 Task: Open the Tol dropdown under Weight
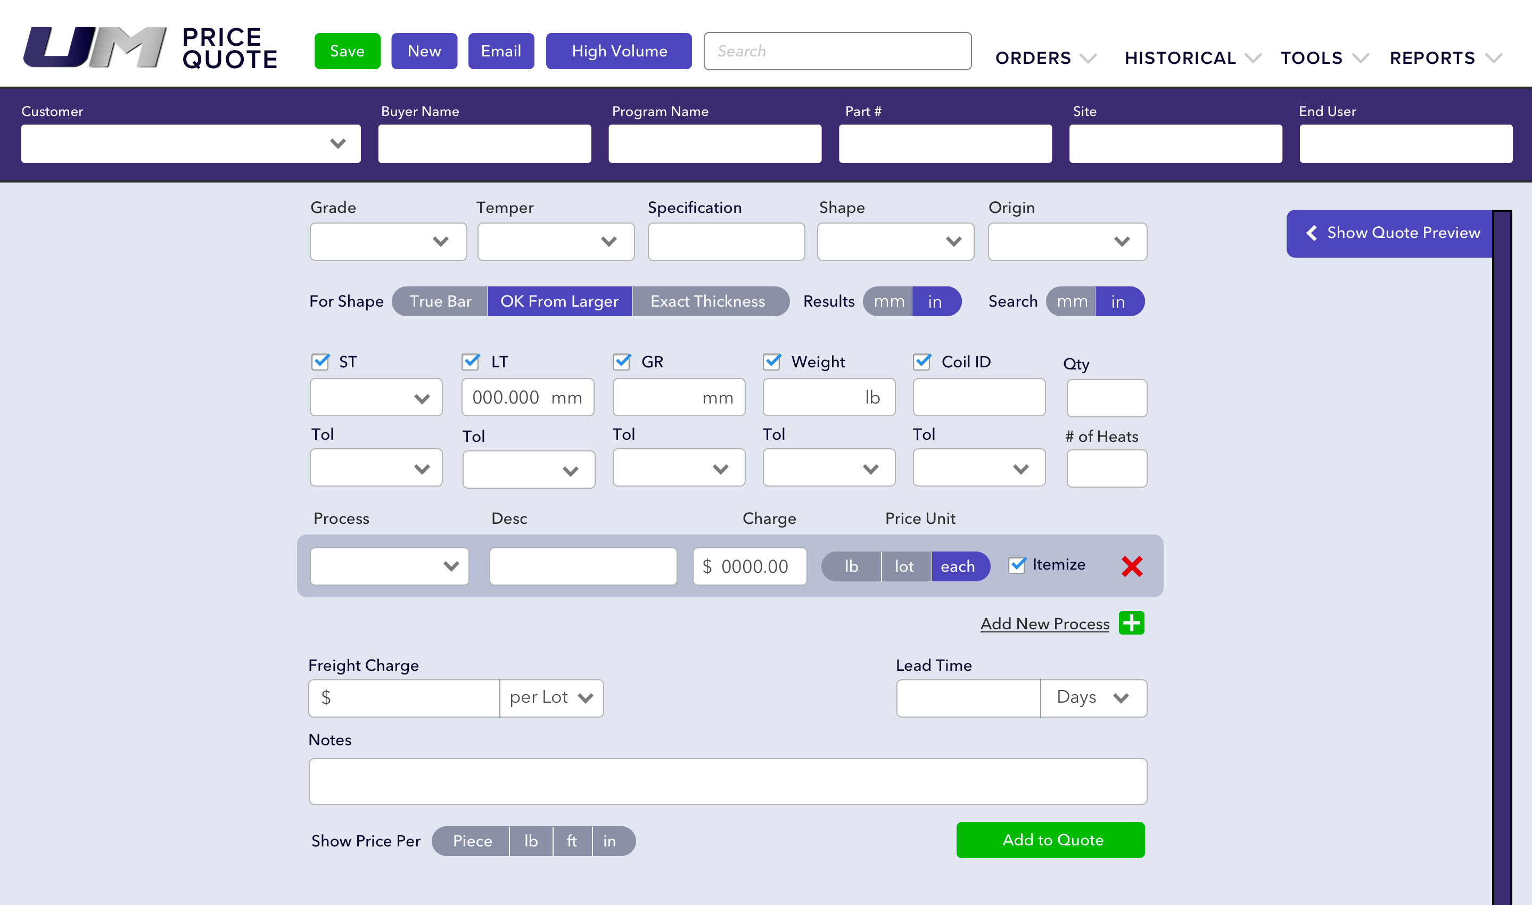pyautogui.click(x=829, y=468)
